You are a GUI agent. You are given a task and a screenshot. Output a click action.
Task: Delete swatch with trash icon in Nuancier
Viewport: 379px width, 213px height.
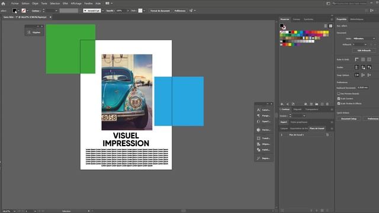[327, 104]
